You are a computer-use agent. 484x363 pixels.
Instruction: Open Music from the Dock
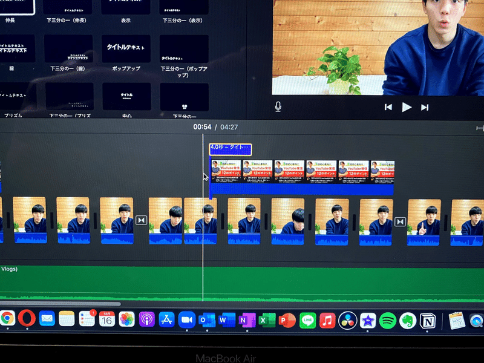pos(327,321)
